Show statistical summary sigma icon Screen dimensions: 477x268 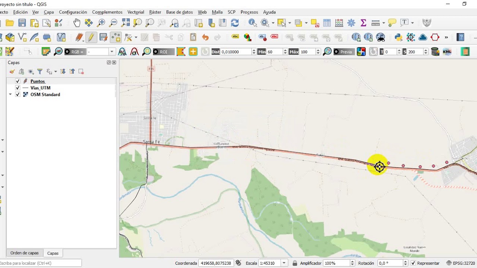pos(363,23)
